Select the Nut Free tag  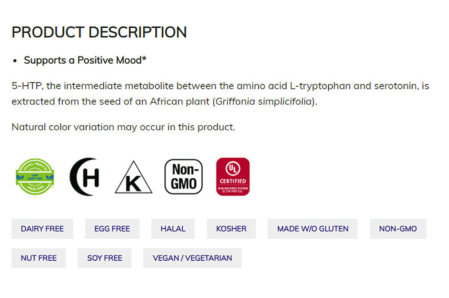point(39,258)
